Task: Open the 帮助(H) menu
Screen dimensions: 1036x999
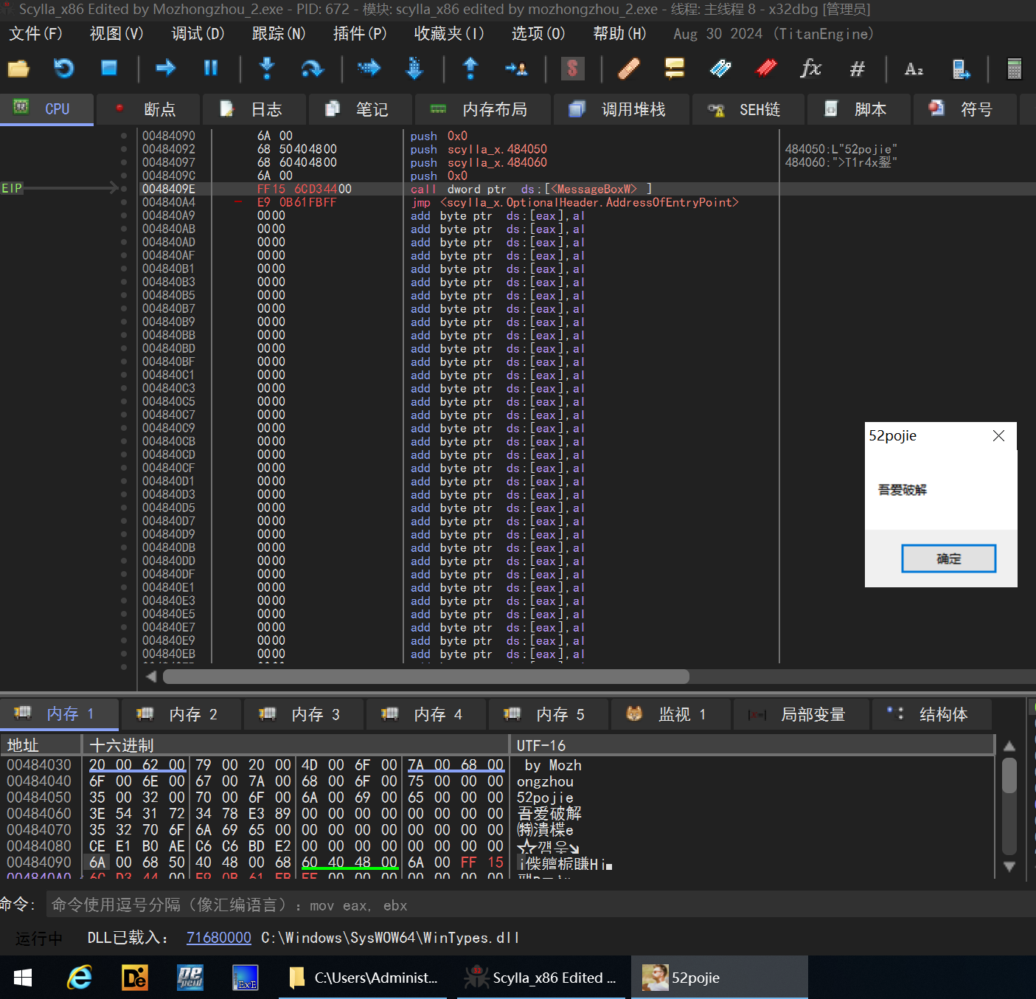Action: [619, 34]
